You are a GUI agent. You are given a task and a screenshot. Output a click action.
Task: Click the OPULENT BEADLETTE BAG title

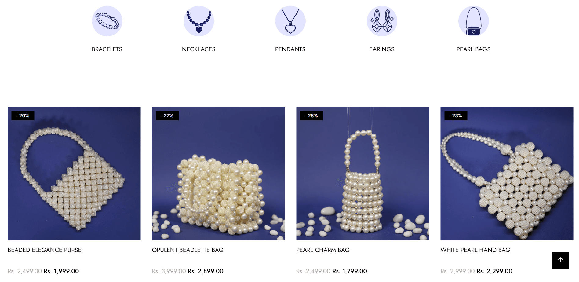pyautogui.click(x=188, y=250)
